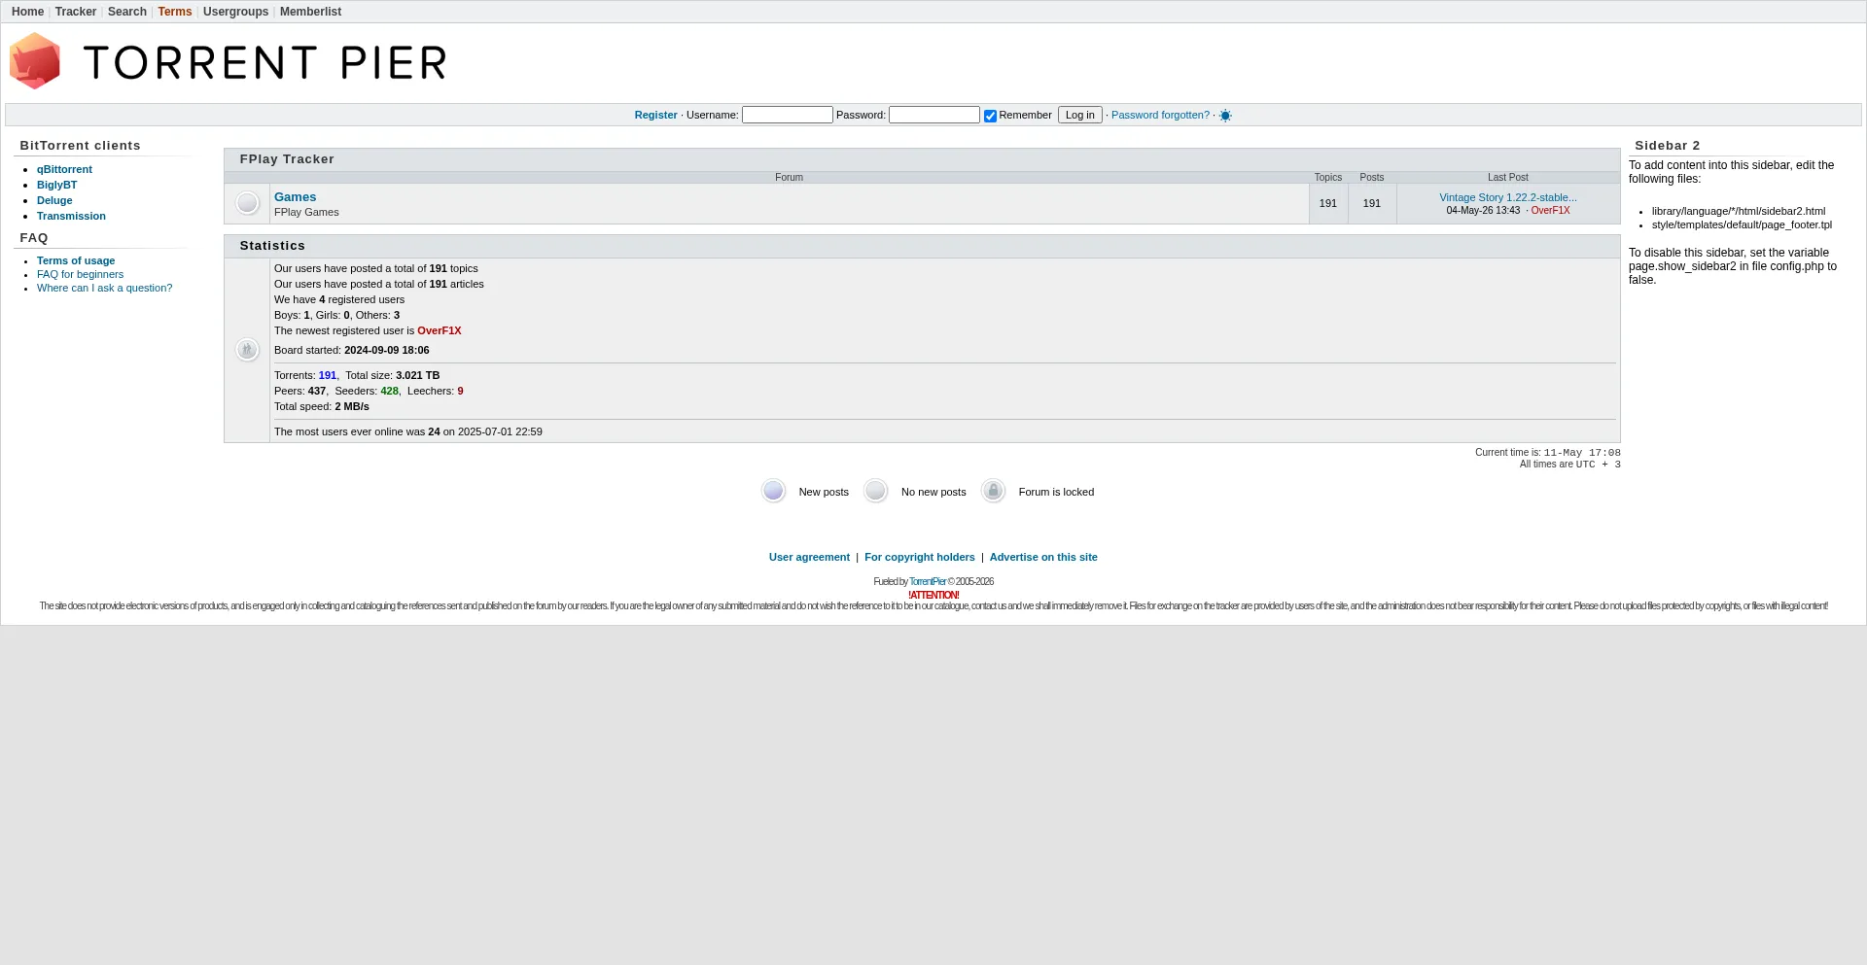
Task: Click the !ATTENTION! footer notice
Action: [933, 595]
